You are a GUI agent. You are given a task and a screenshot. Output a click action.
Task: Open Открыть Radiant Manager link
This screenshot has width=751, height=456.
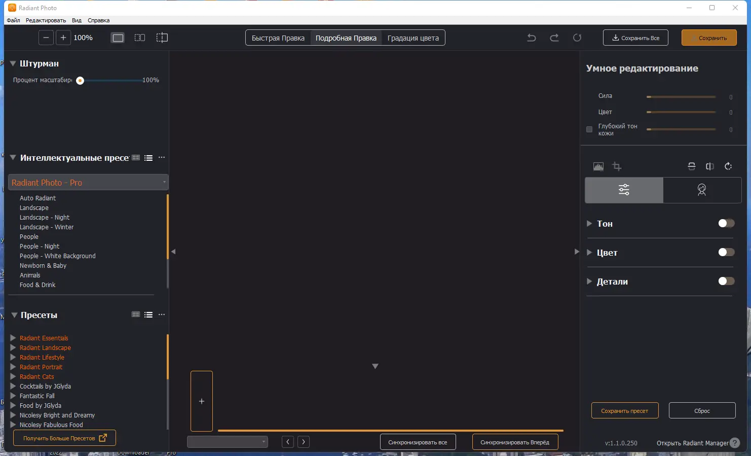pyautogui.click(x=692, y=443)
